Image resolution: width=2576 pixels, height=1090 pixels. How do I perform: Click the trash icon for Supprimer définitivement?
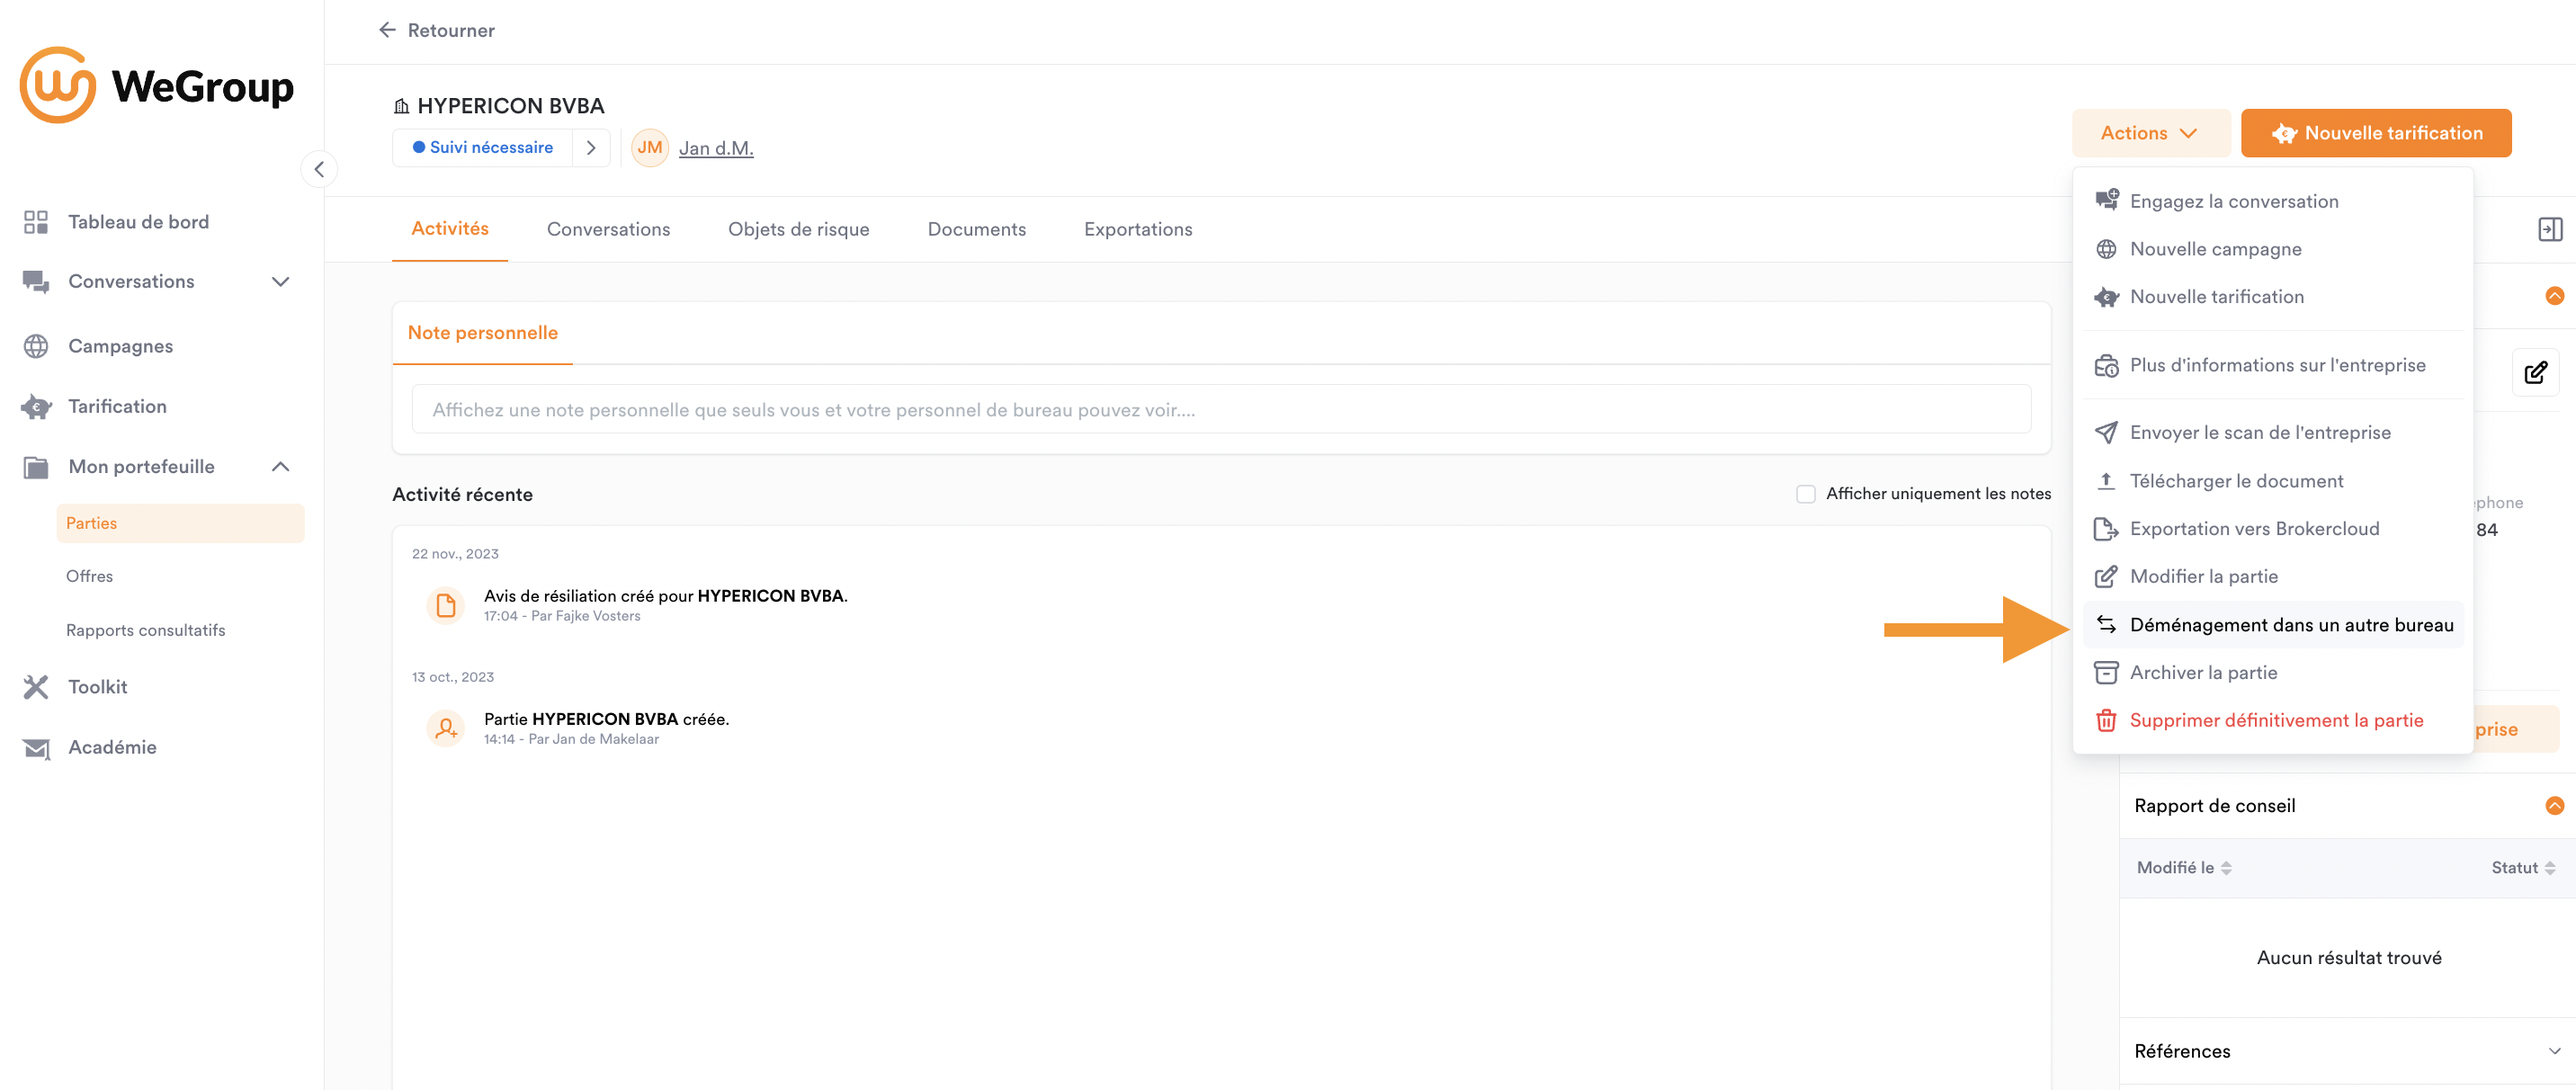(2106, 721)
